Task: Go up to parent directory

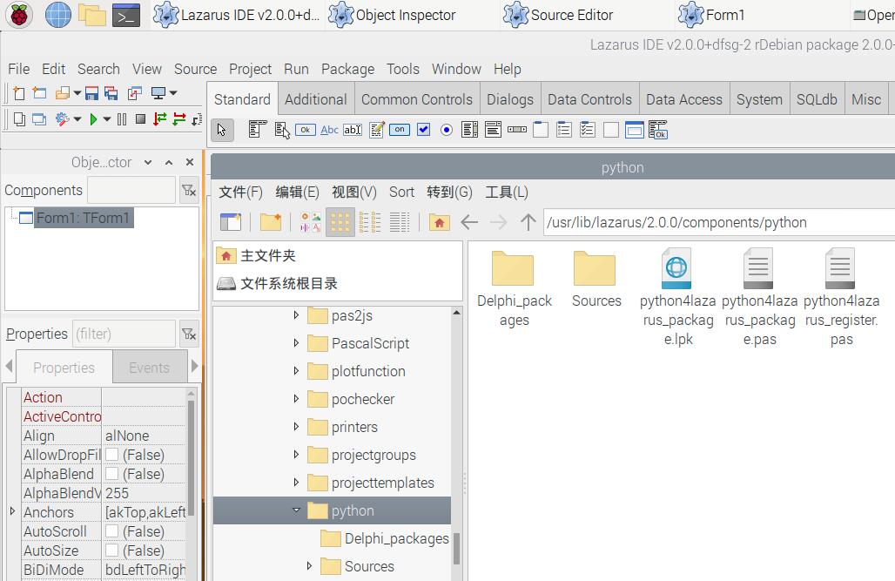Action: [x=528, y=221]
